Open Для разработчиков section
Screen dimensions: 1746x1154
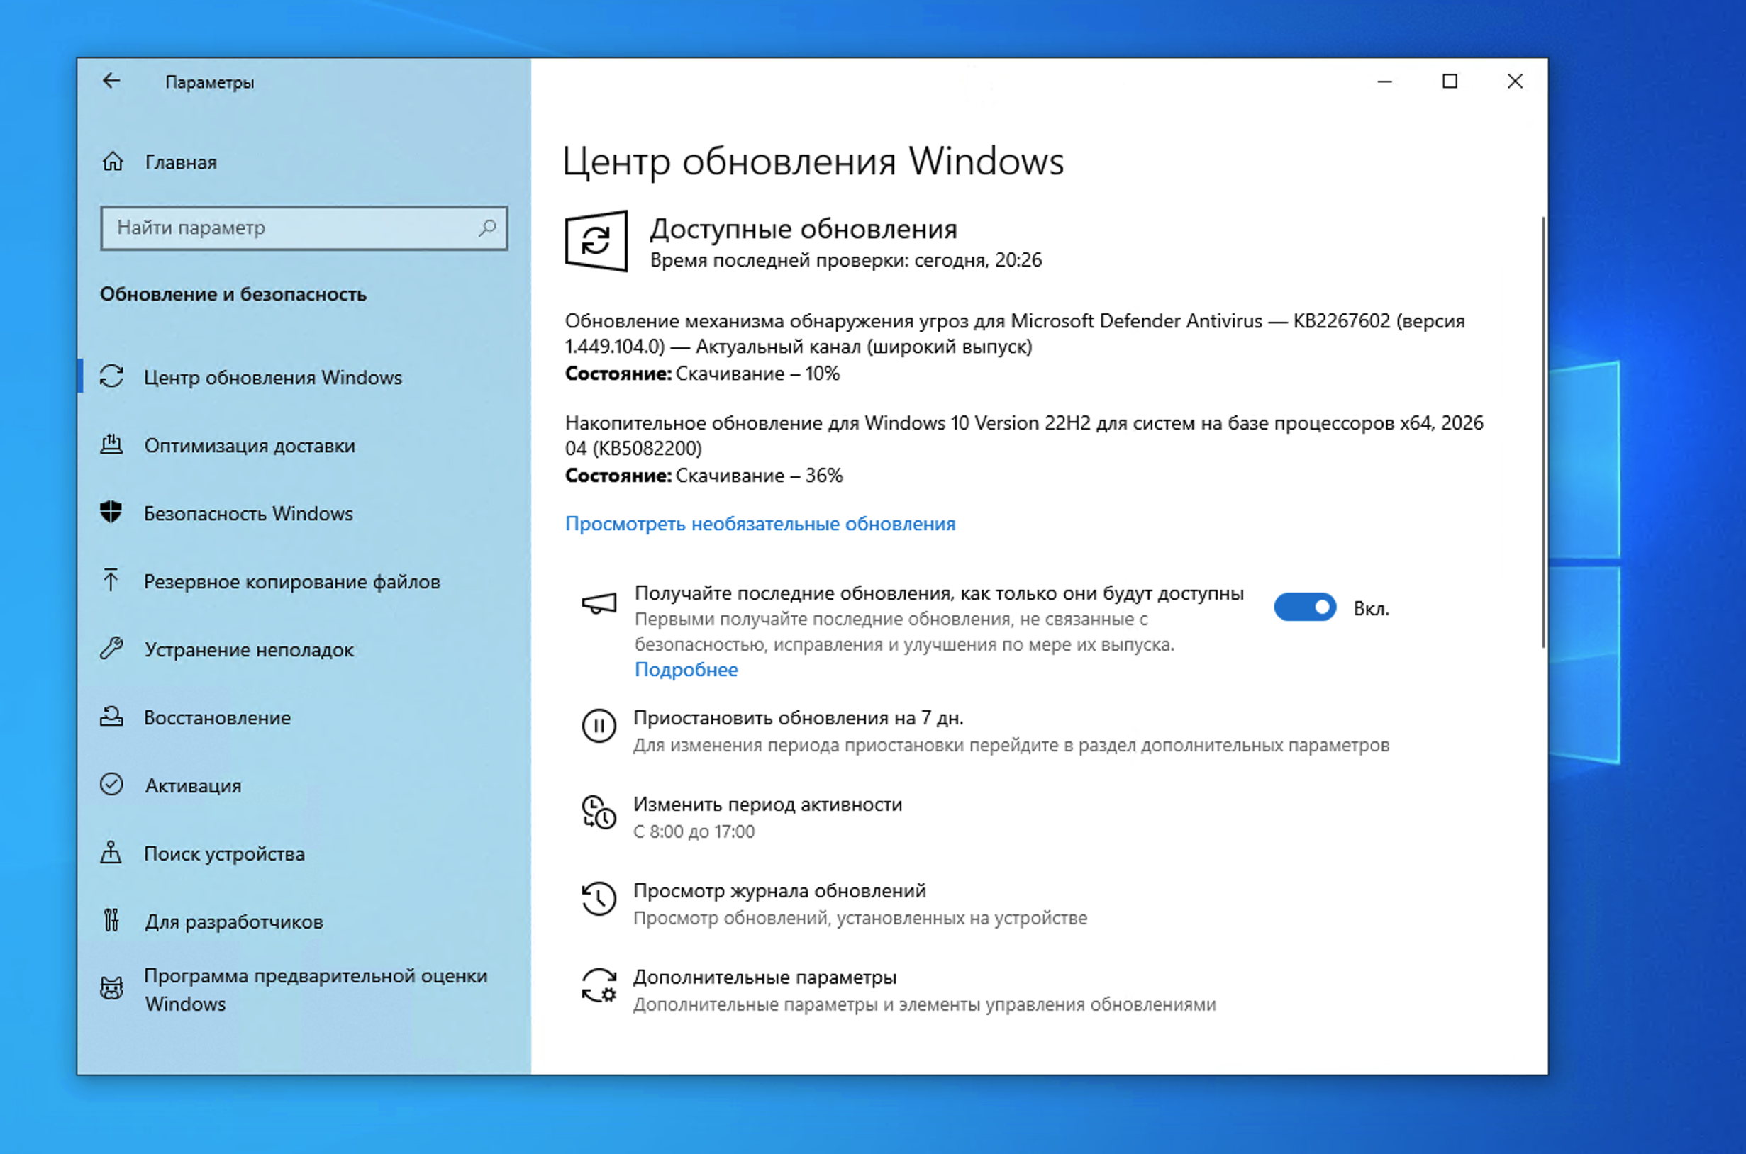(233, 921)
